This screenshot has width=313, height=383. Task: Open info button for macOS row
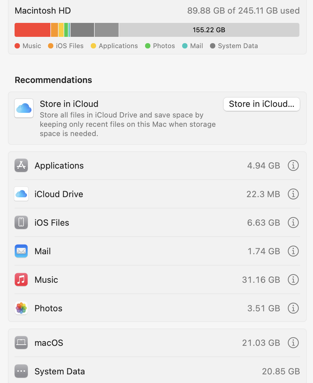point(293,343)
